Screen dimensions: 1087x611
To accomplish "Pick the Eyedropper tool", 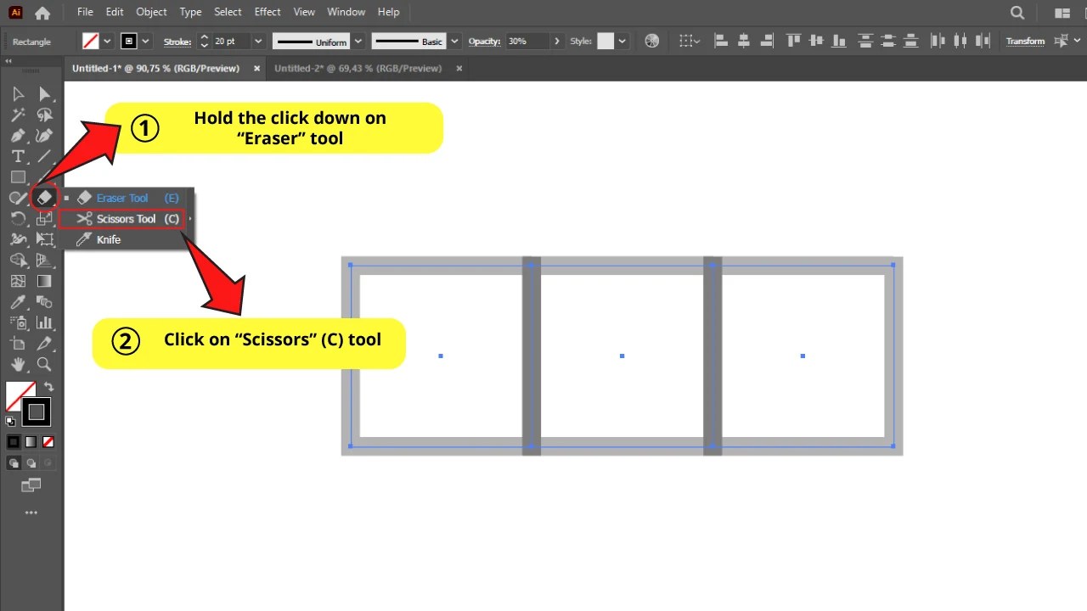I will coord(18,301).
